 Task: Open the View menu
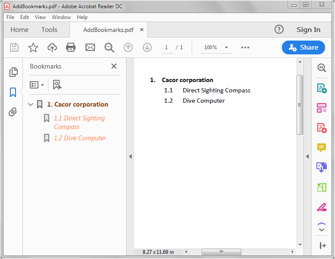[x=40, y=17]
